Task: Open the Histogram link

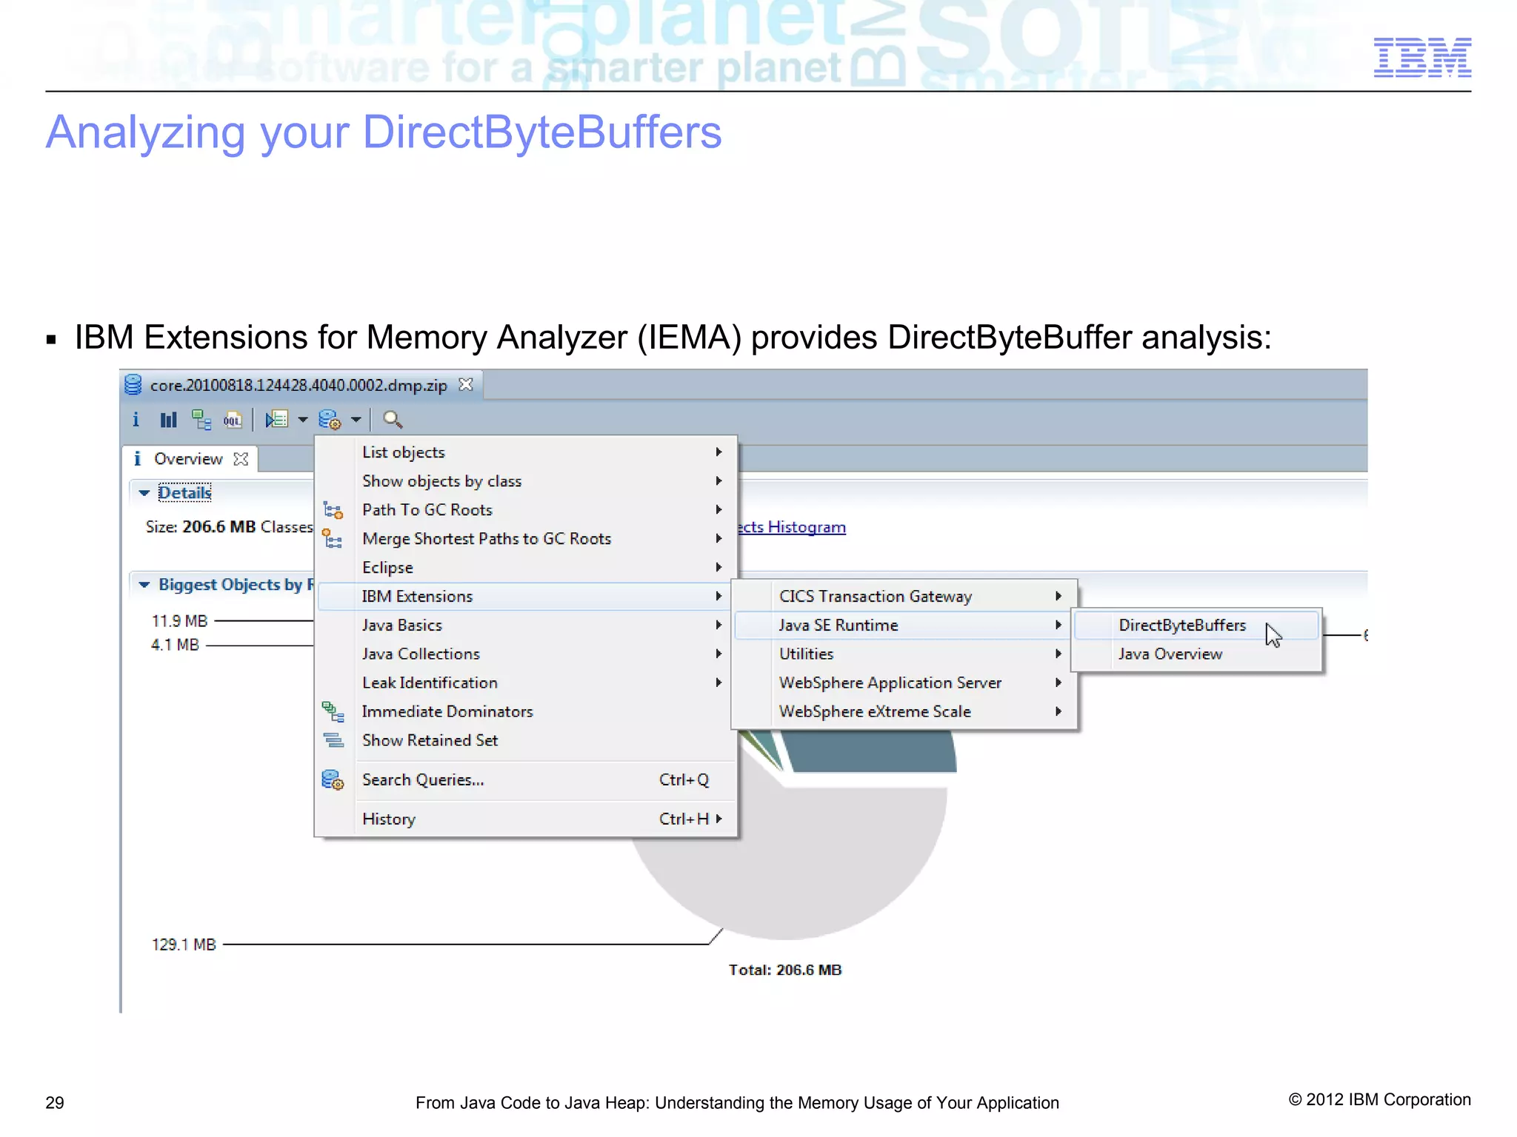Action: [x=792, y=527]
